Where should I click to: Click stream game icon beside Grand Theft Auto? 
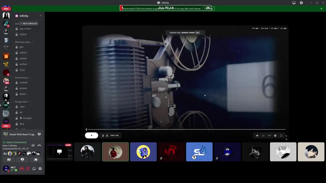coord(39,134)
